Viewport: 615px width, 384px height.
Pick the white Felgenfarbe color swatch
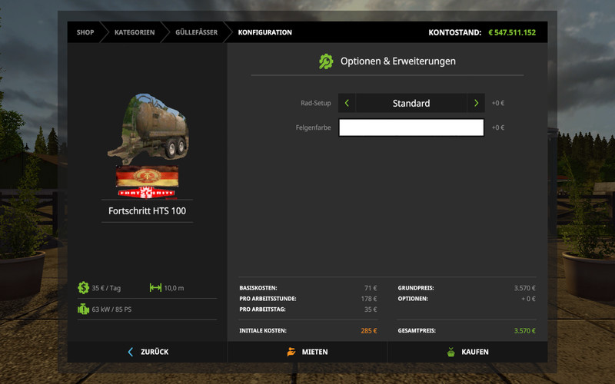(411, 127)
